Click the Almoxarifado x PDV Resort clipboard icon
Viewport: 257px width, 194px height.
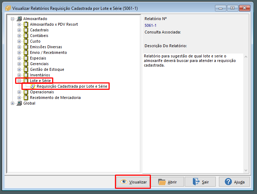tap(26, 24)
